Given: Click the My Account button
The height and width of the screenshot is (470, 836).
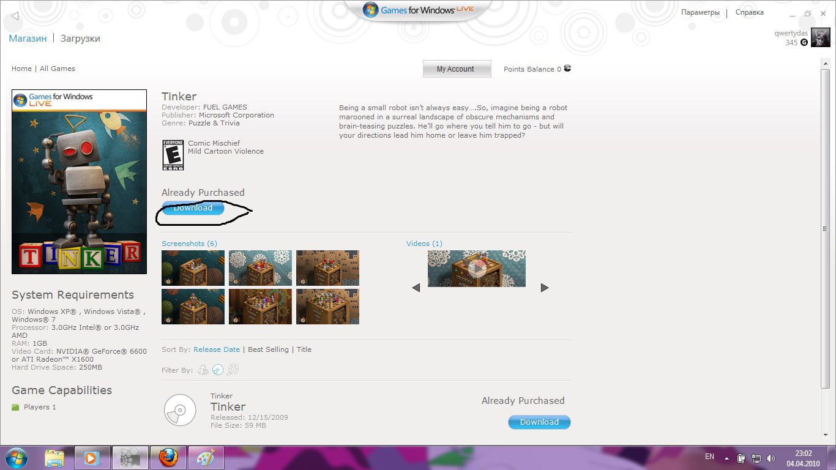Looking at the screenshot, I should (x=457, y=69).
